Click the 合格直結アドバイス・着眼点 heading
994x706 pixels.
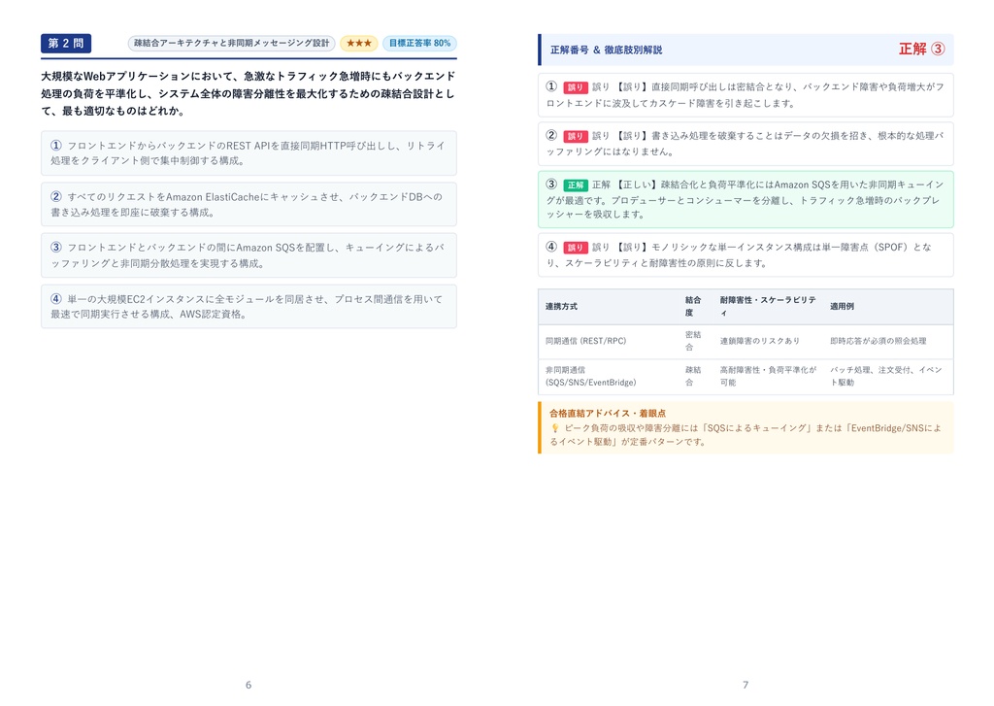(x=608, y=413)
